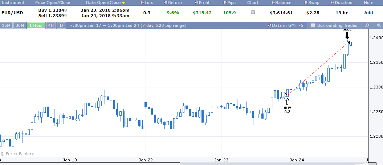This screenshot has height=165, width=383.
Task: Click the info icon beside Data in GMT -5
Action: (270, 25)
